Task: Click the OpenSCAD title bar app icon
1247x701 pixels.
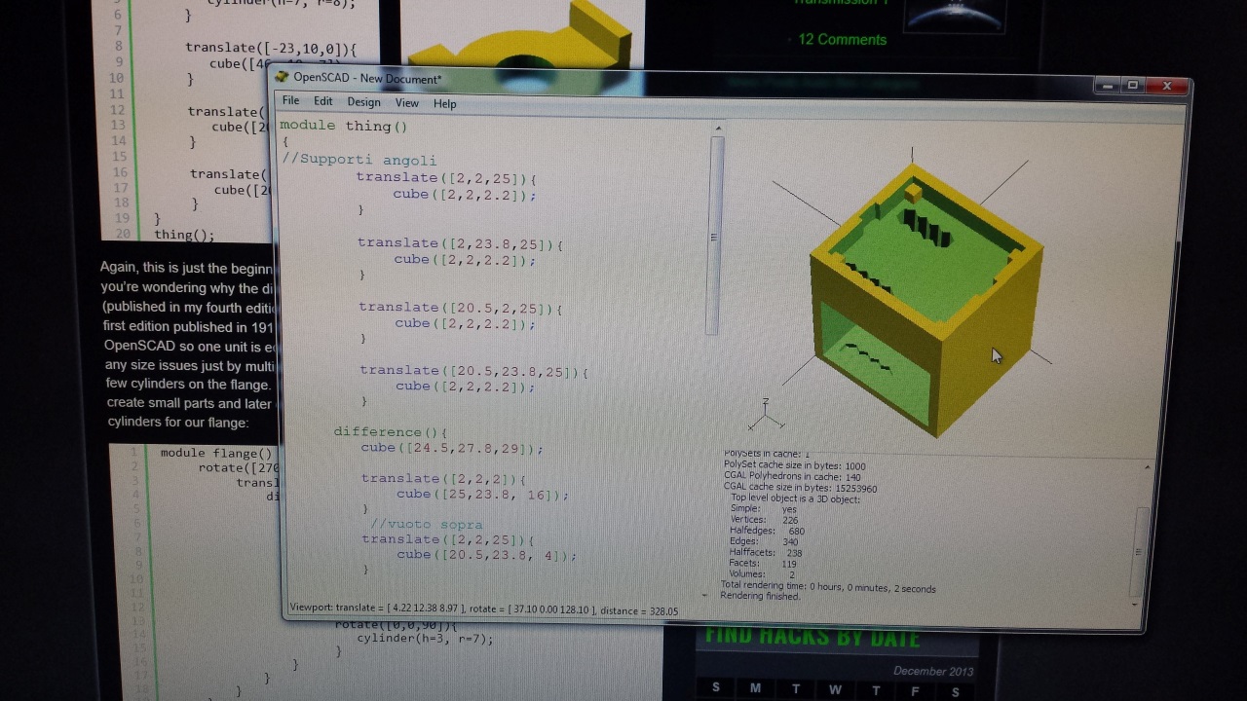Action: 282,77
